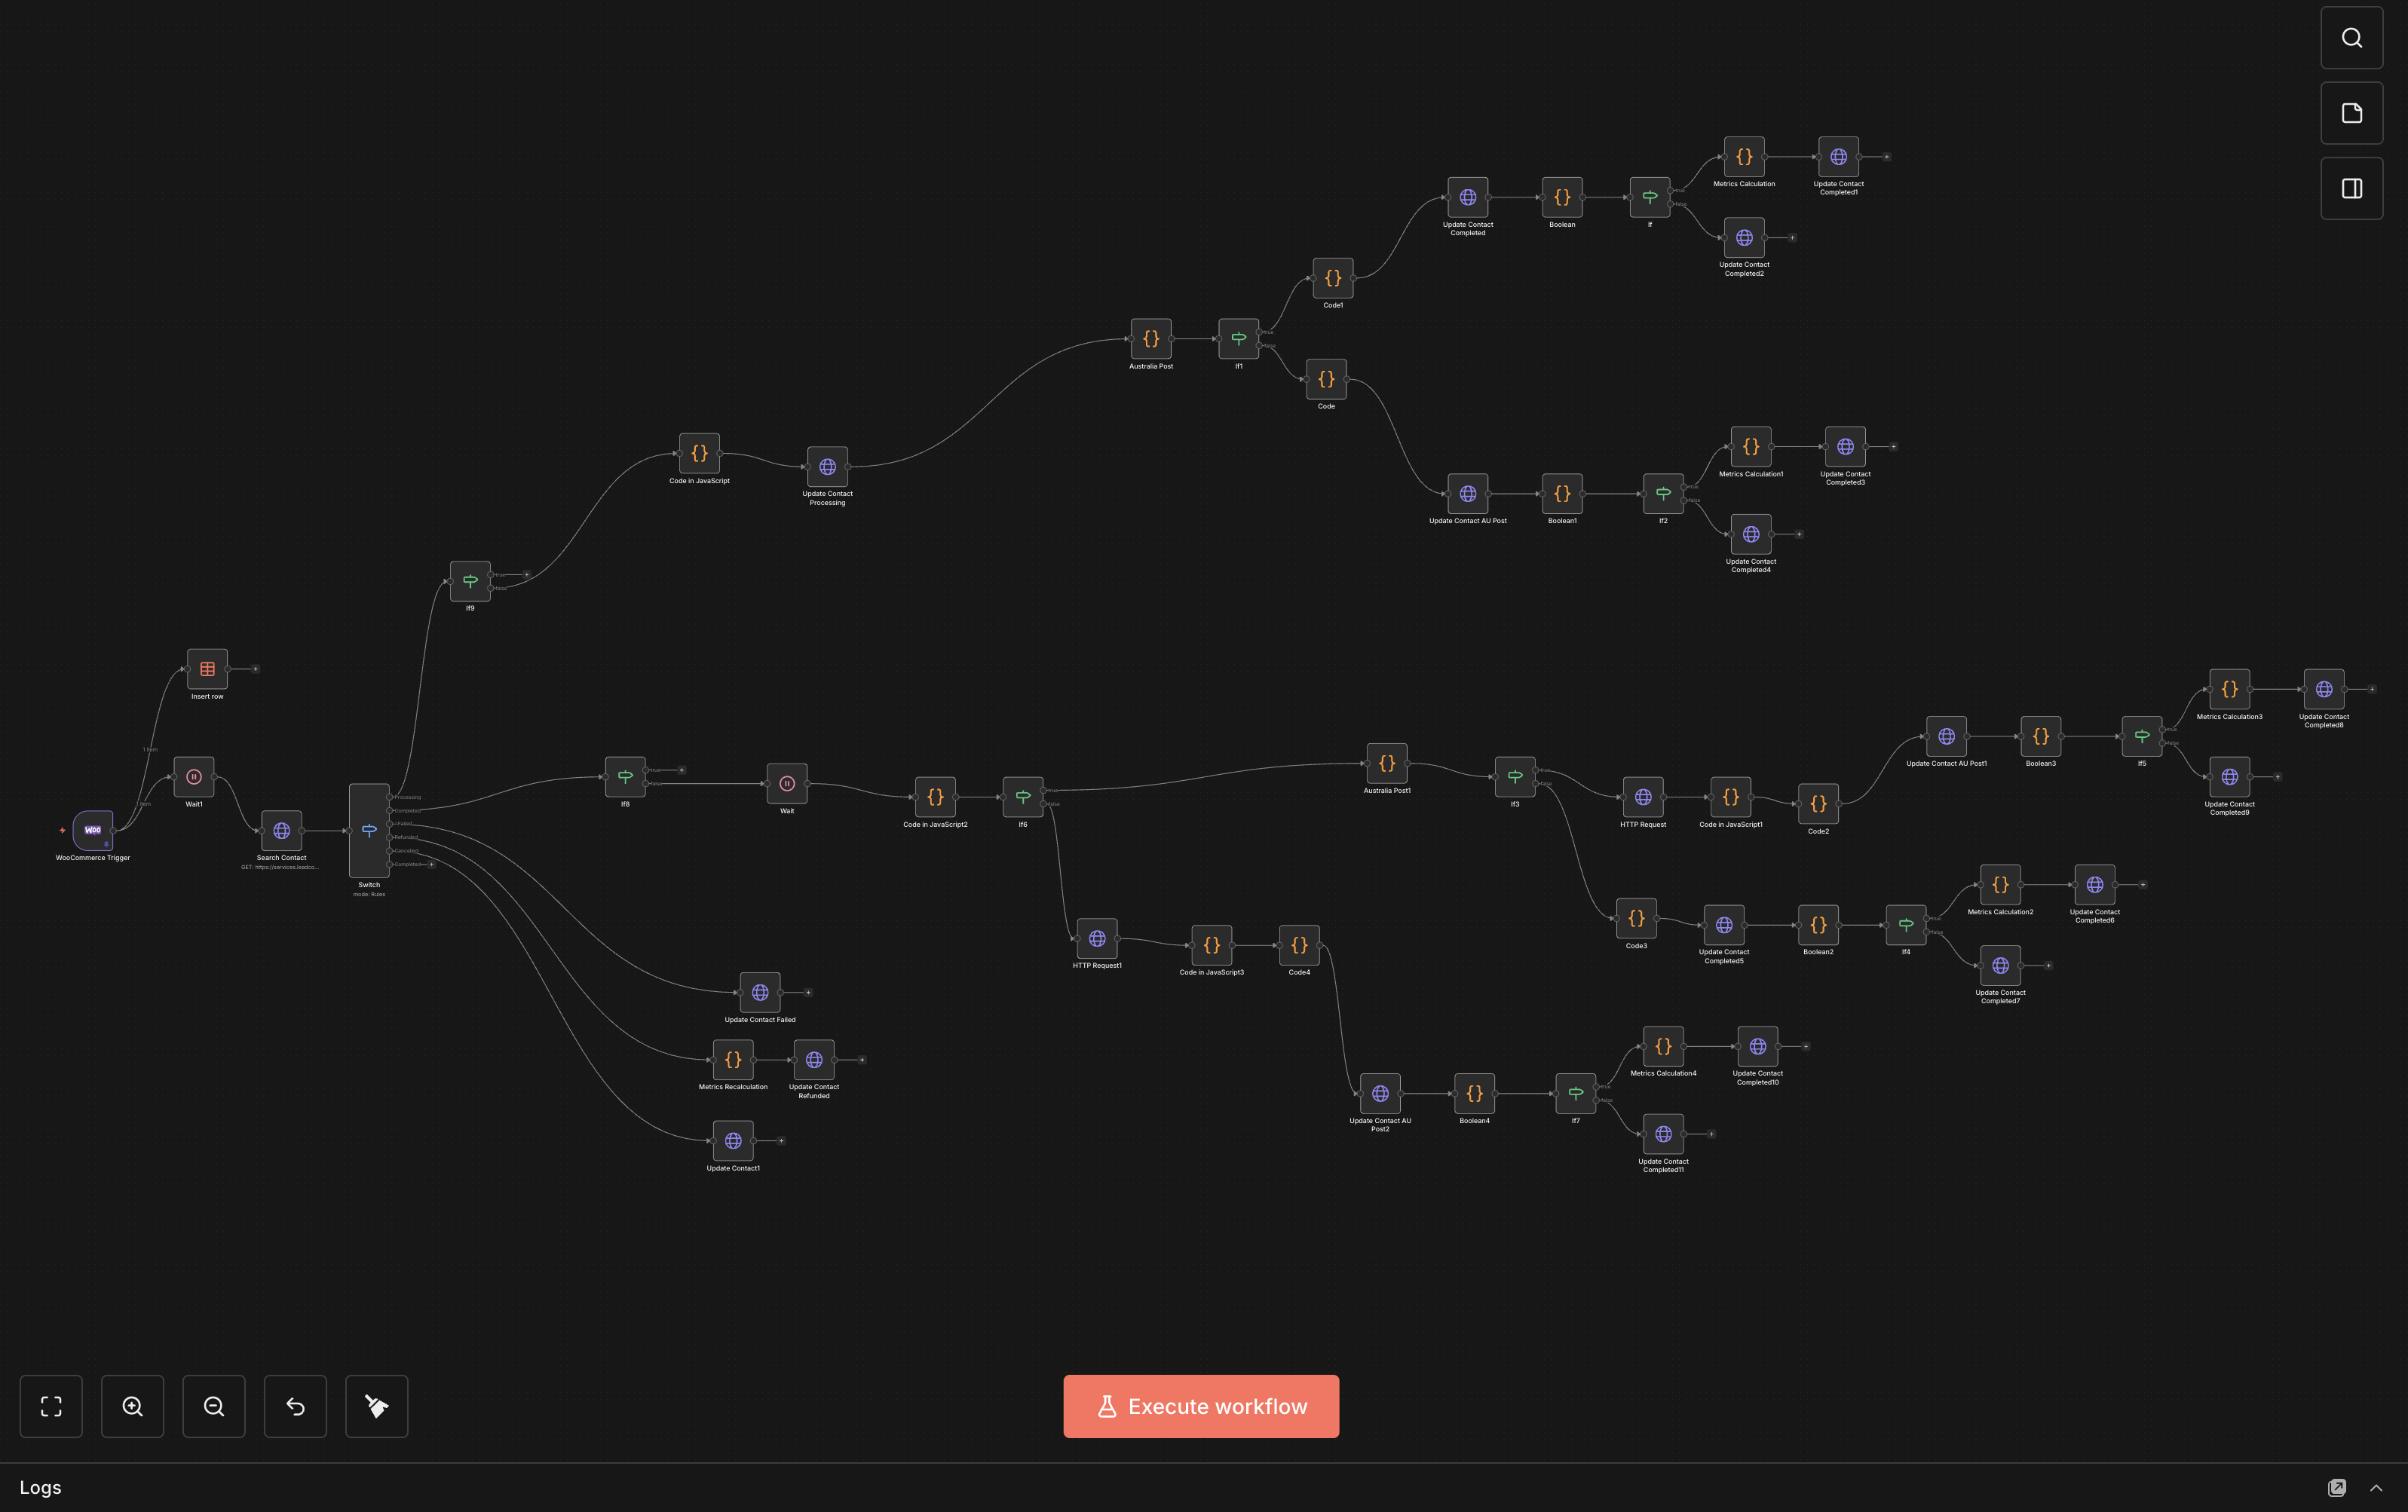Fit workflow to view
This screenshot has height=1512, width=2408.
[51, 1406]
